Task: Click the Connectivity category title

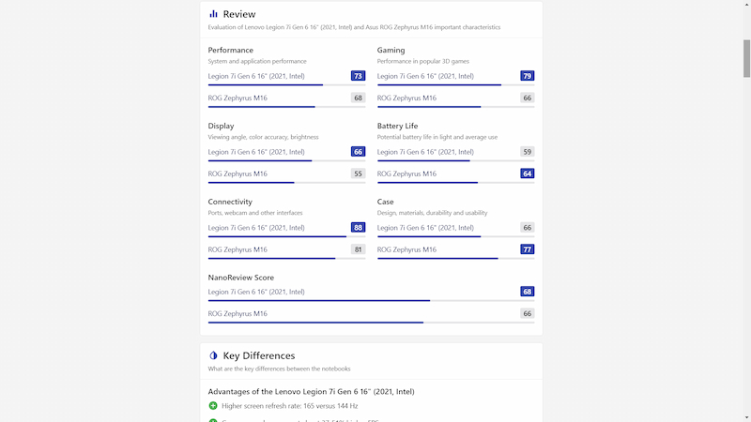Action: coord(230,202)
